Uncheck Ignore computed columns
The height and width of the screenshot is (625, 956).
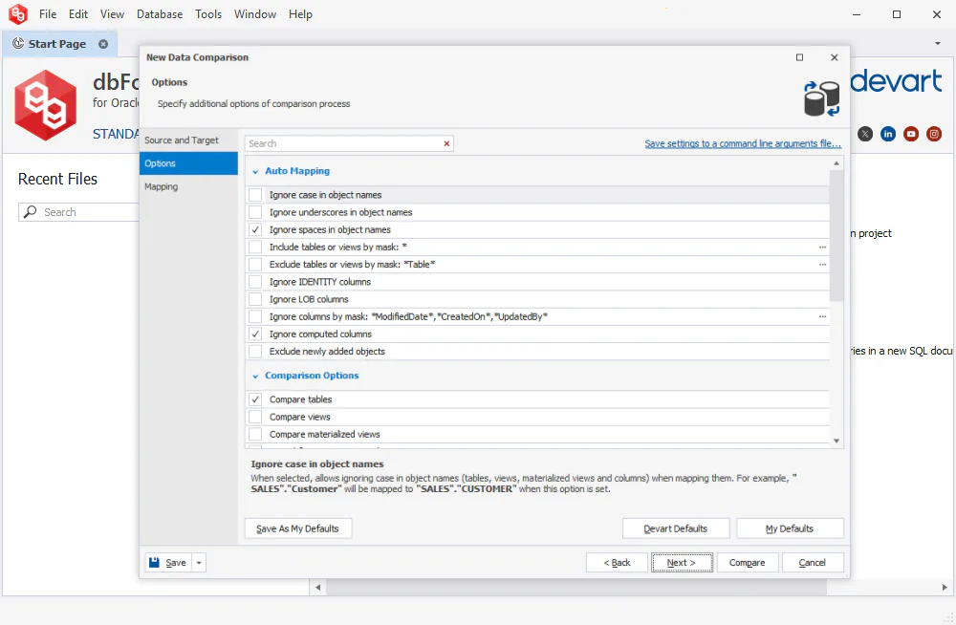coord(255,334)
